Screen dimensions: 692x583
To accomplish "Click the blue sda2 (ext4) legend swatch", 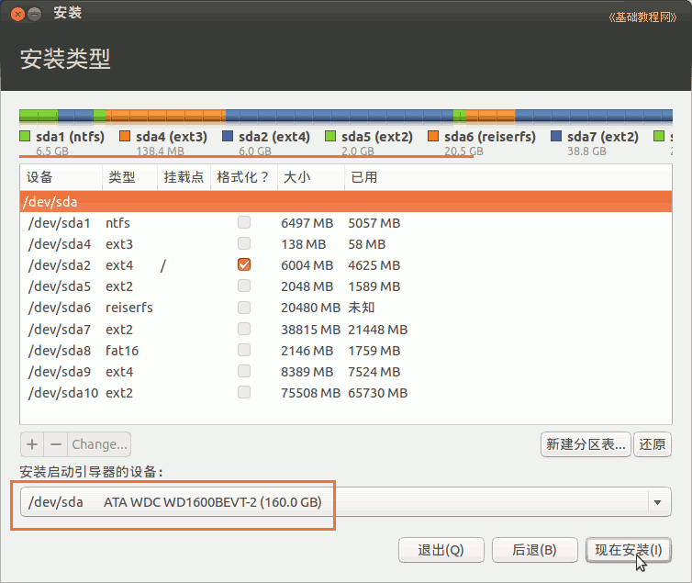I will click(228, 136).
